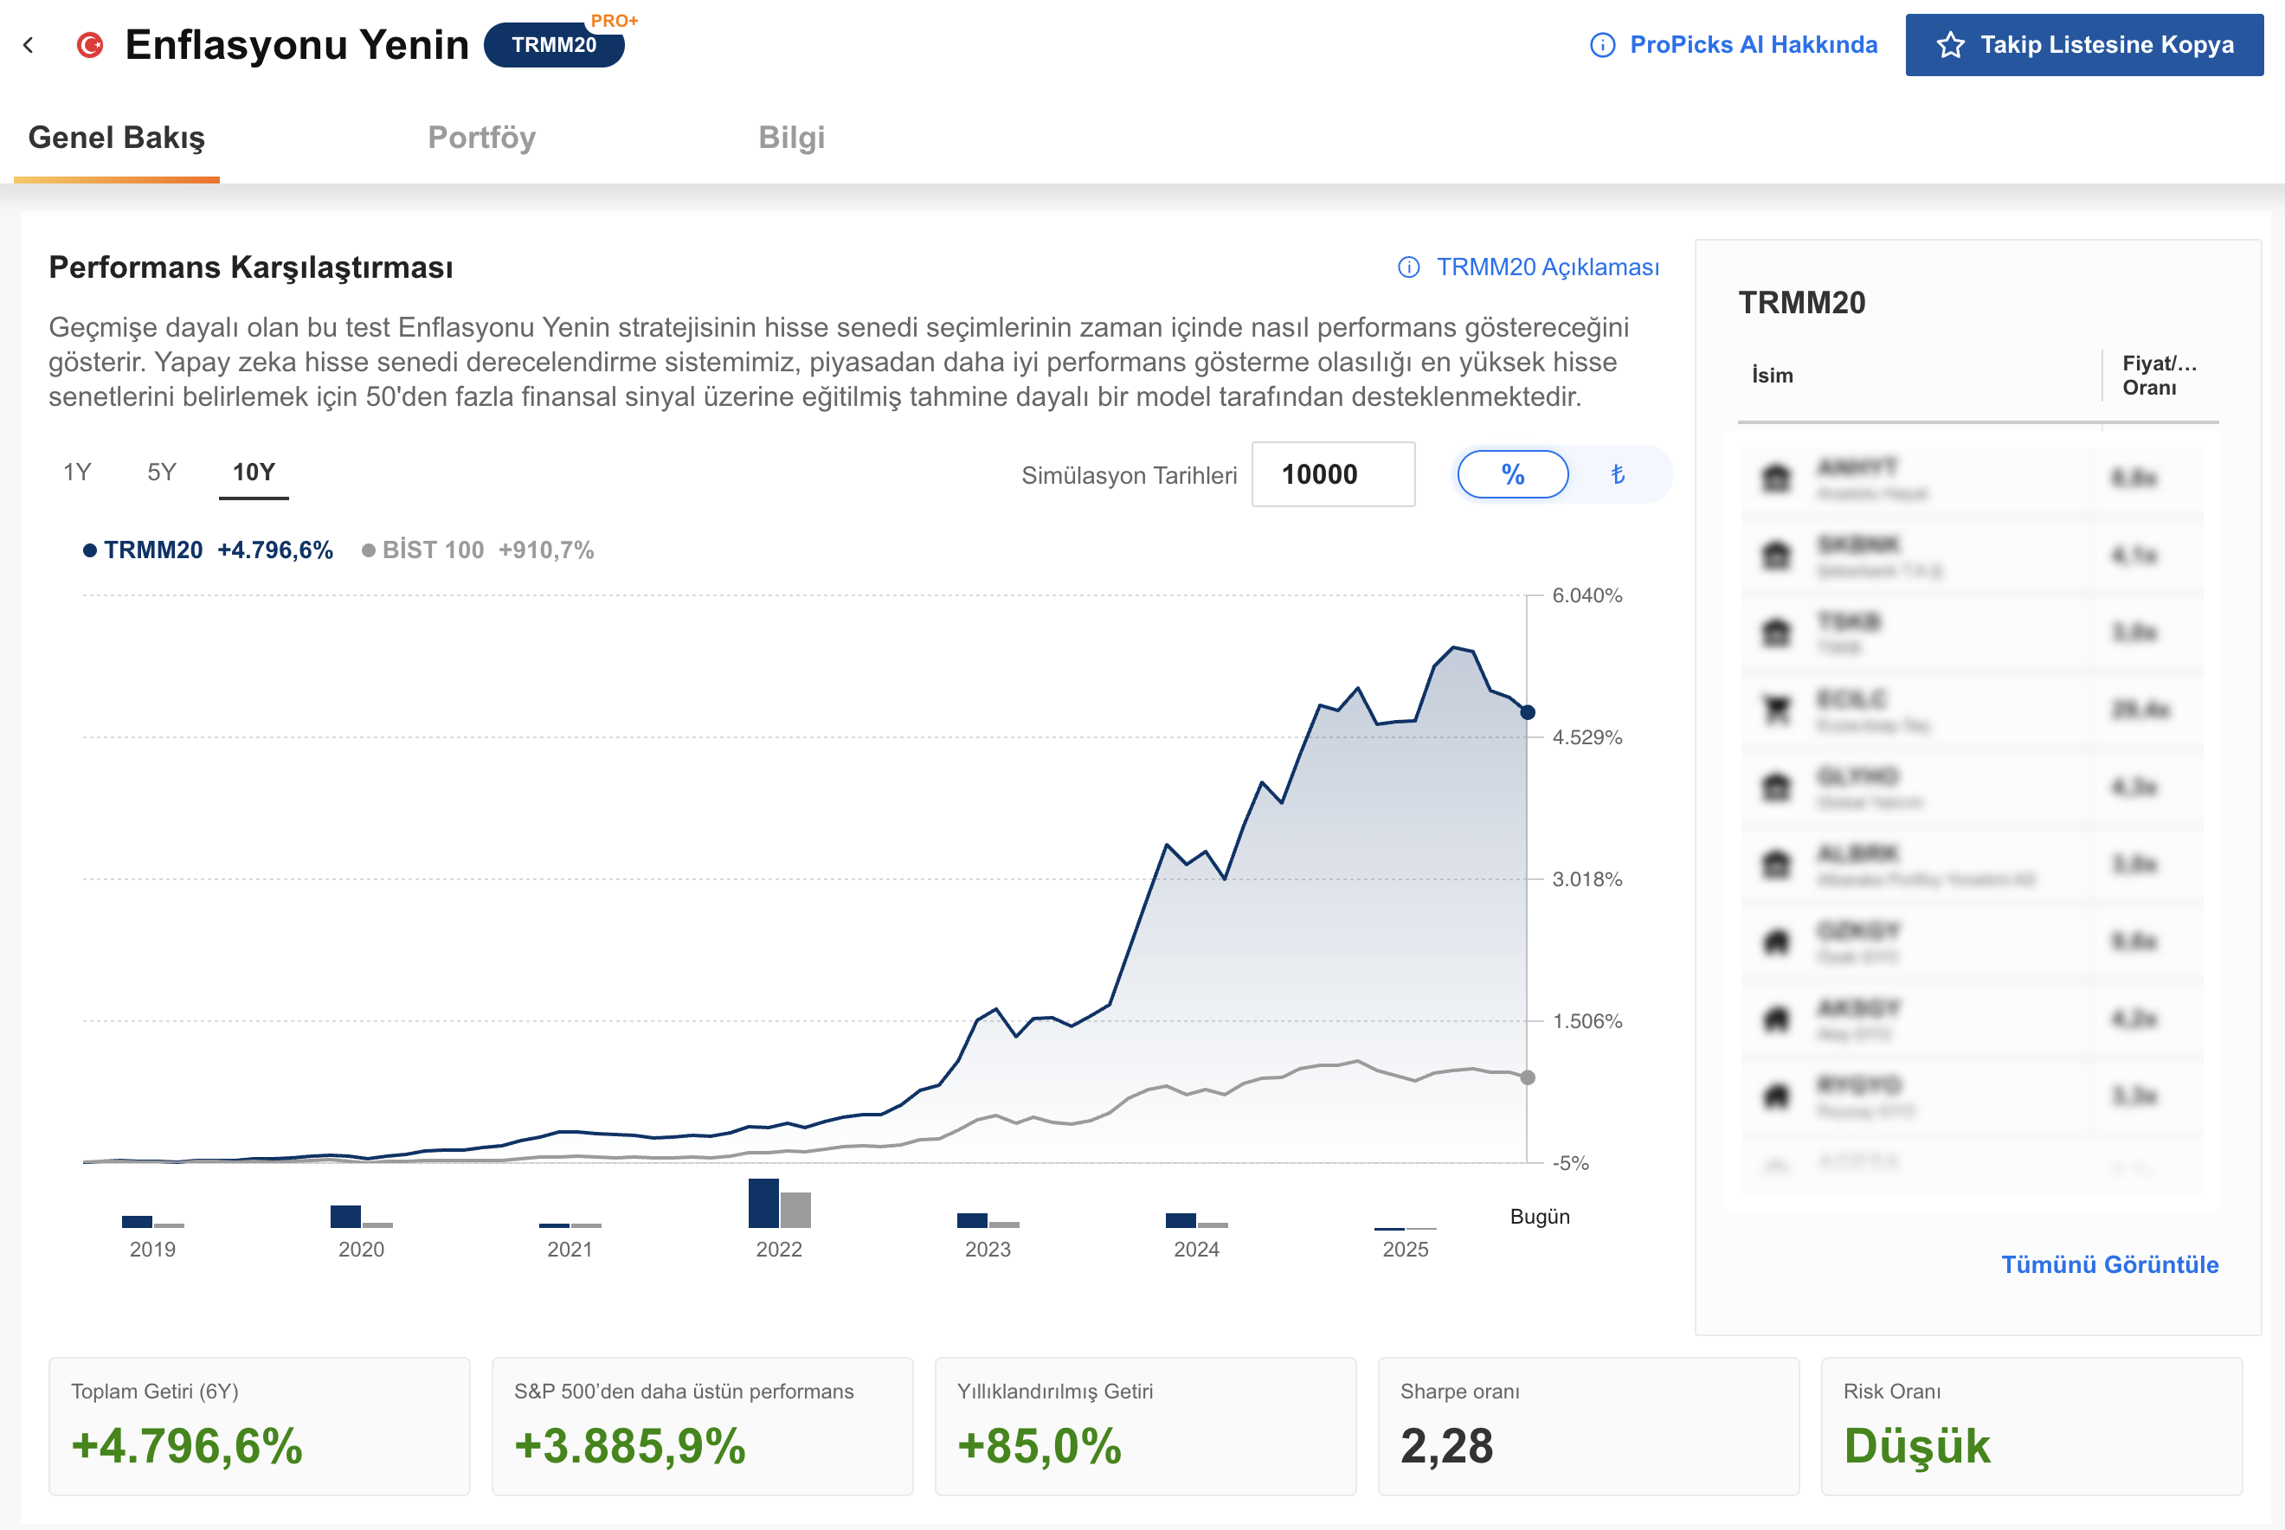2285x1530 pixels.
Task: Click TRMM20 legend entry in chart
Action: click(x=208, y=550)
